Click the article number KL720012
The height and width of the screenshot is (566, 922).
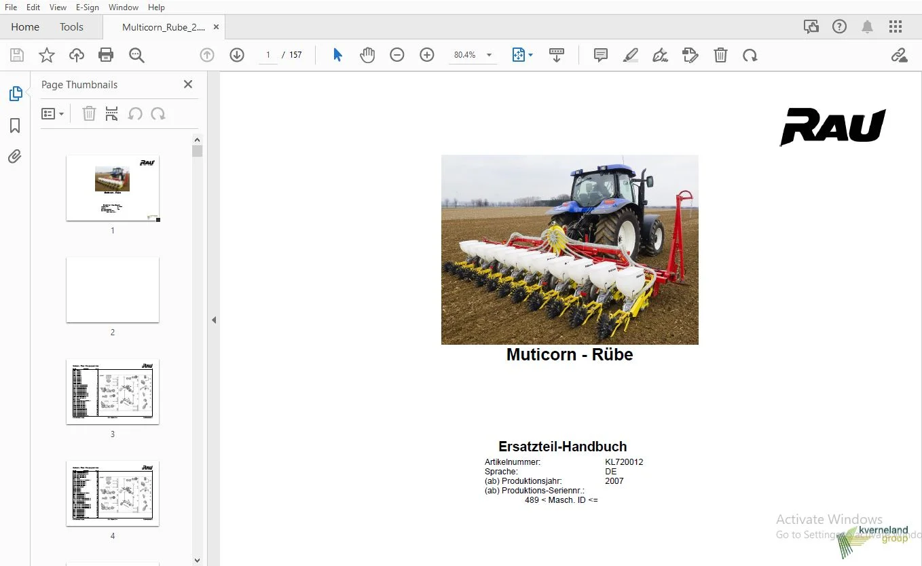(624, 462)
